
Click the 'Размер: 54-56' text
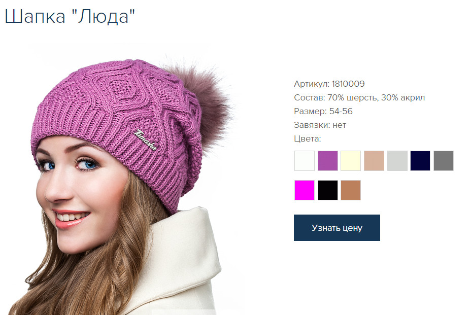[323, 112]
